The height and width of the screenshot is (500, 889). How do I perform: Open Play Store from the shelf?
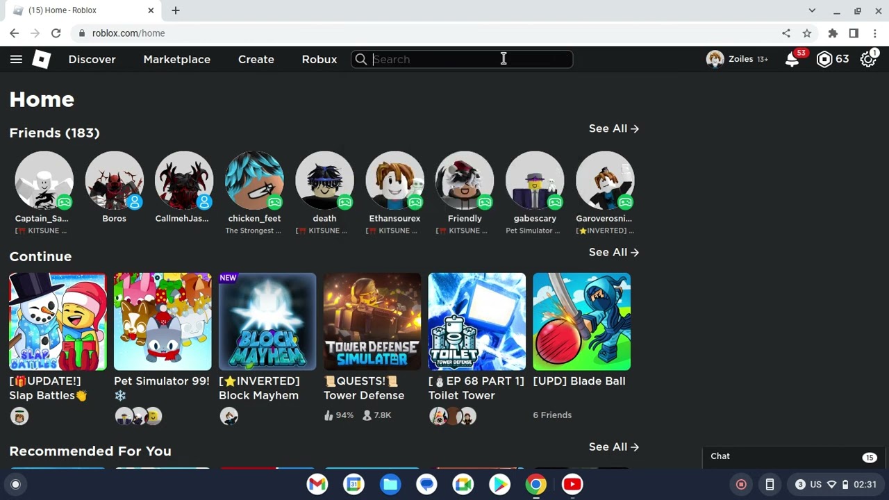[x=499, y=485]
